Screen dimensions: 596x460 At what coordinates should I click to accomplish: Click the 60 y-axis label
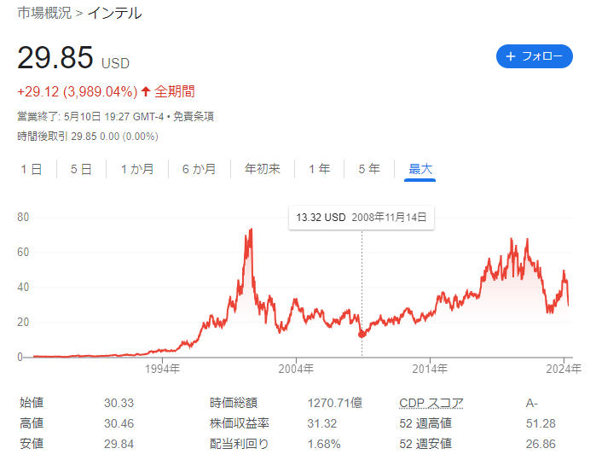(x=23, y=253)
